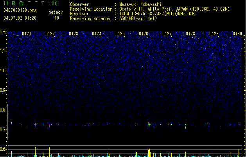The height and width of the screenshot is (157, 246).
Task: Click the 0.9 kHz axis label
Action: (3, 90)
